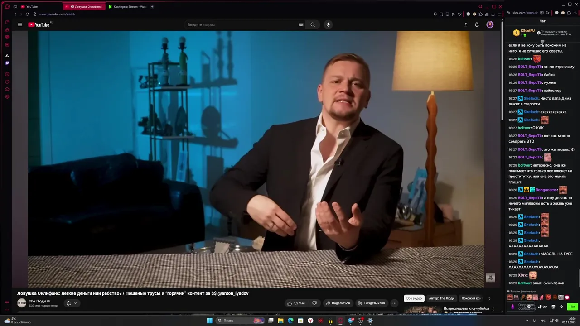
Task: Open The Люди channel name link
Action: pos(37,301)
